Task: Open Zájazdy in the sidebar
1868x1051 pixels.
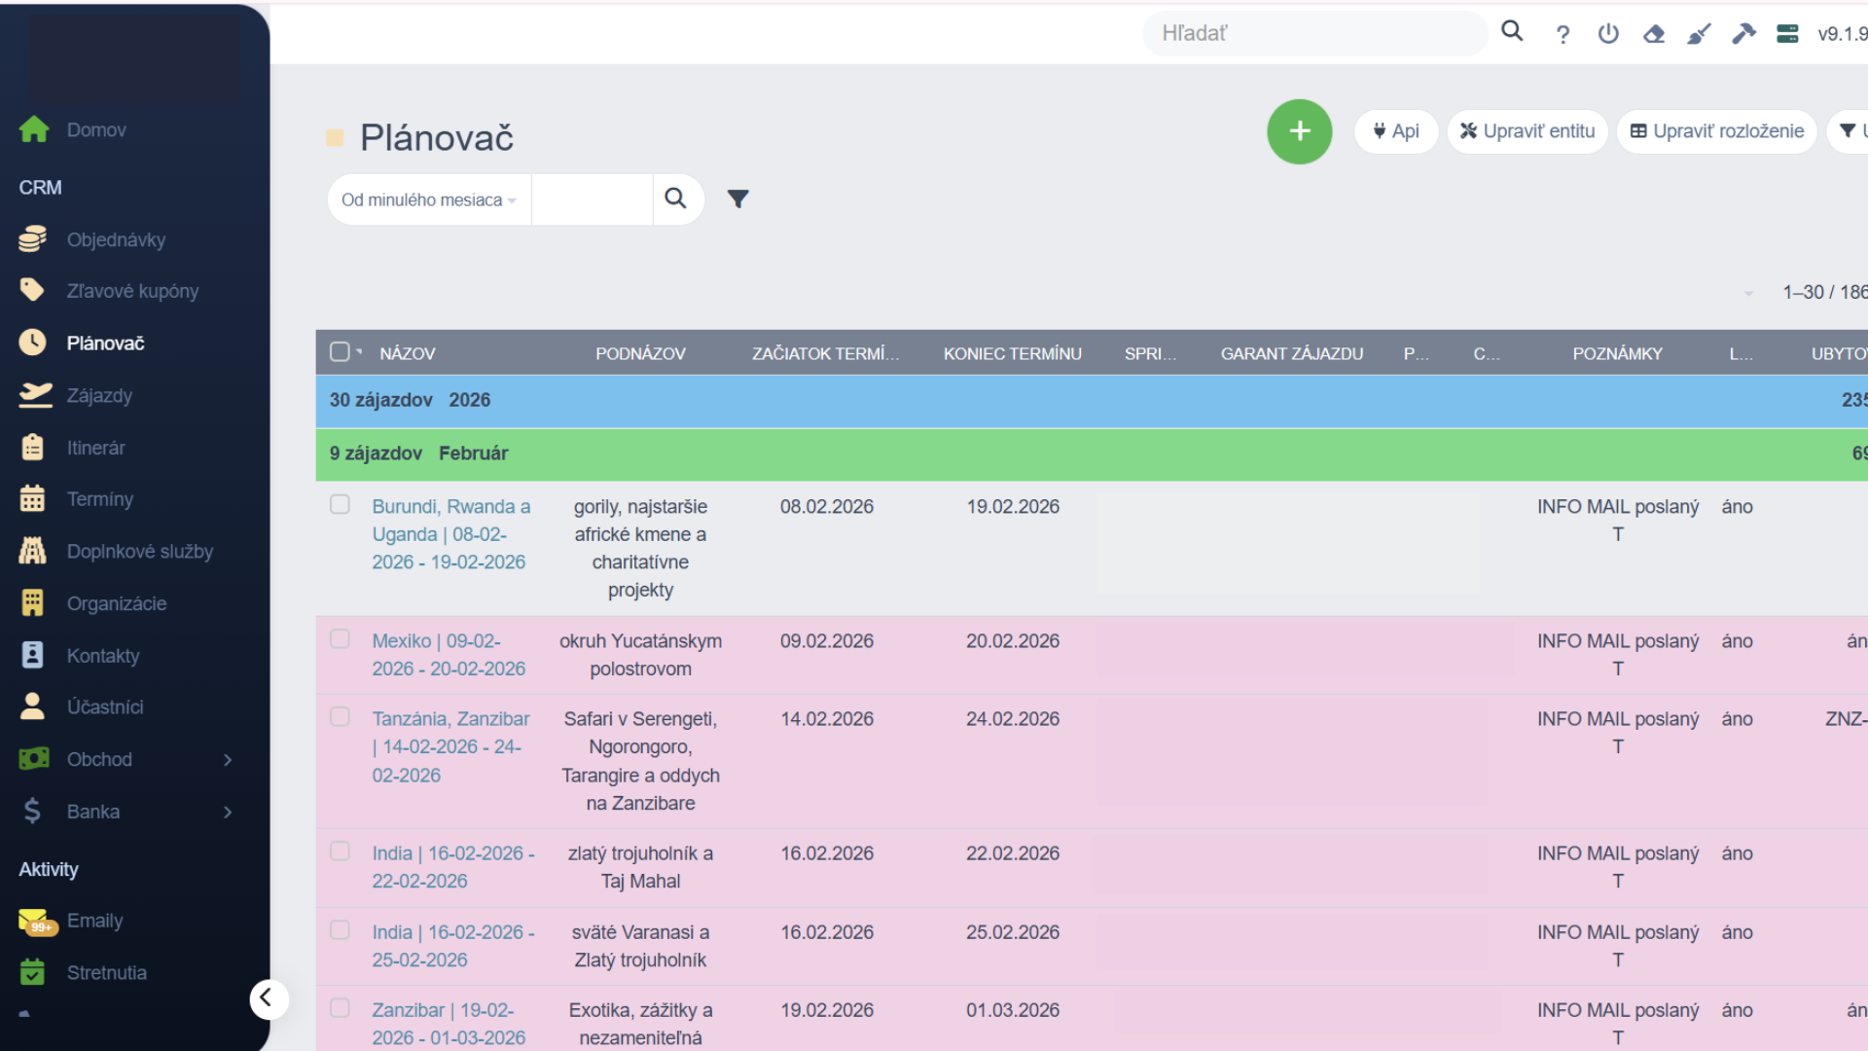Action: coord(99,395)
